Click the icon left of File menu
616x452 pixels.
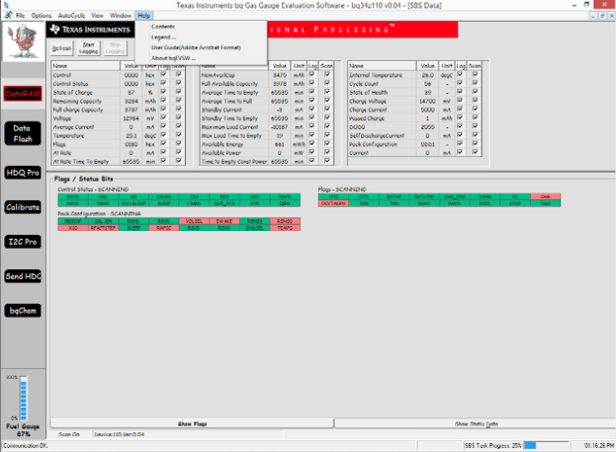click(8, 15)
